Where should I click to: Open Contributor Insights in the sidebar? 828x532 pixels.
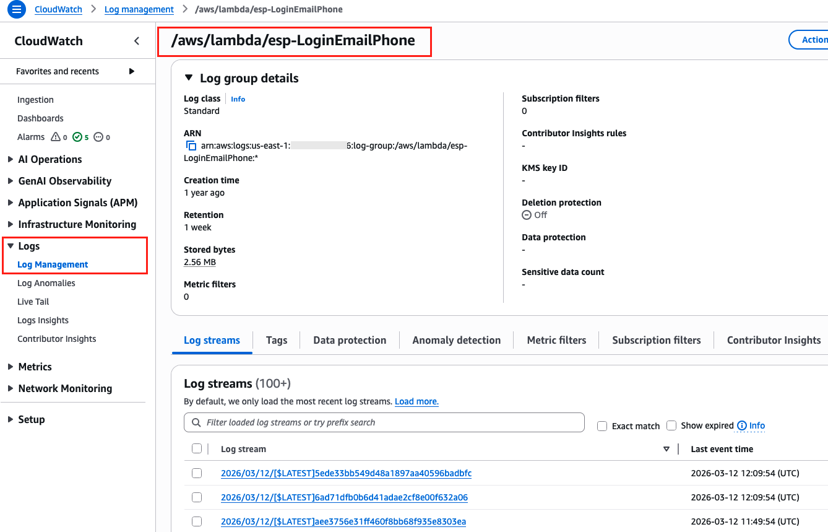click(57, 339)
